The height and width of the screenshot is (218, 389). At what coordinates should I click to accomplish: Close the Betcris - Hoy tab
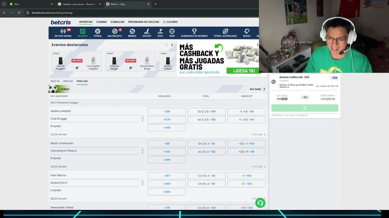coord(148,4)
